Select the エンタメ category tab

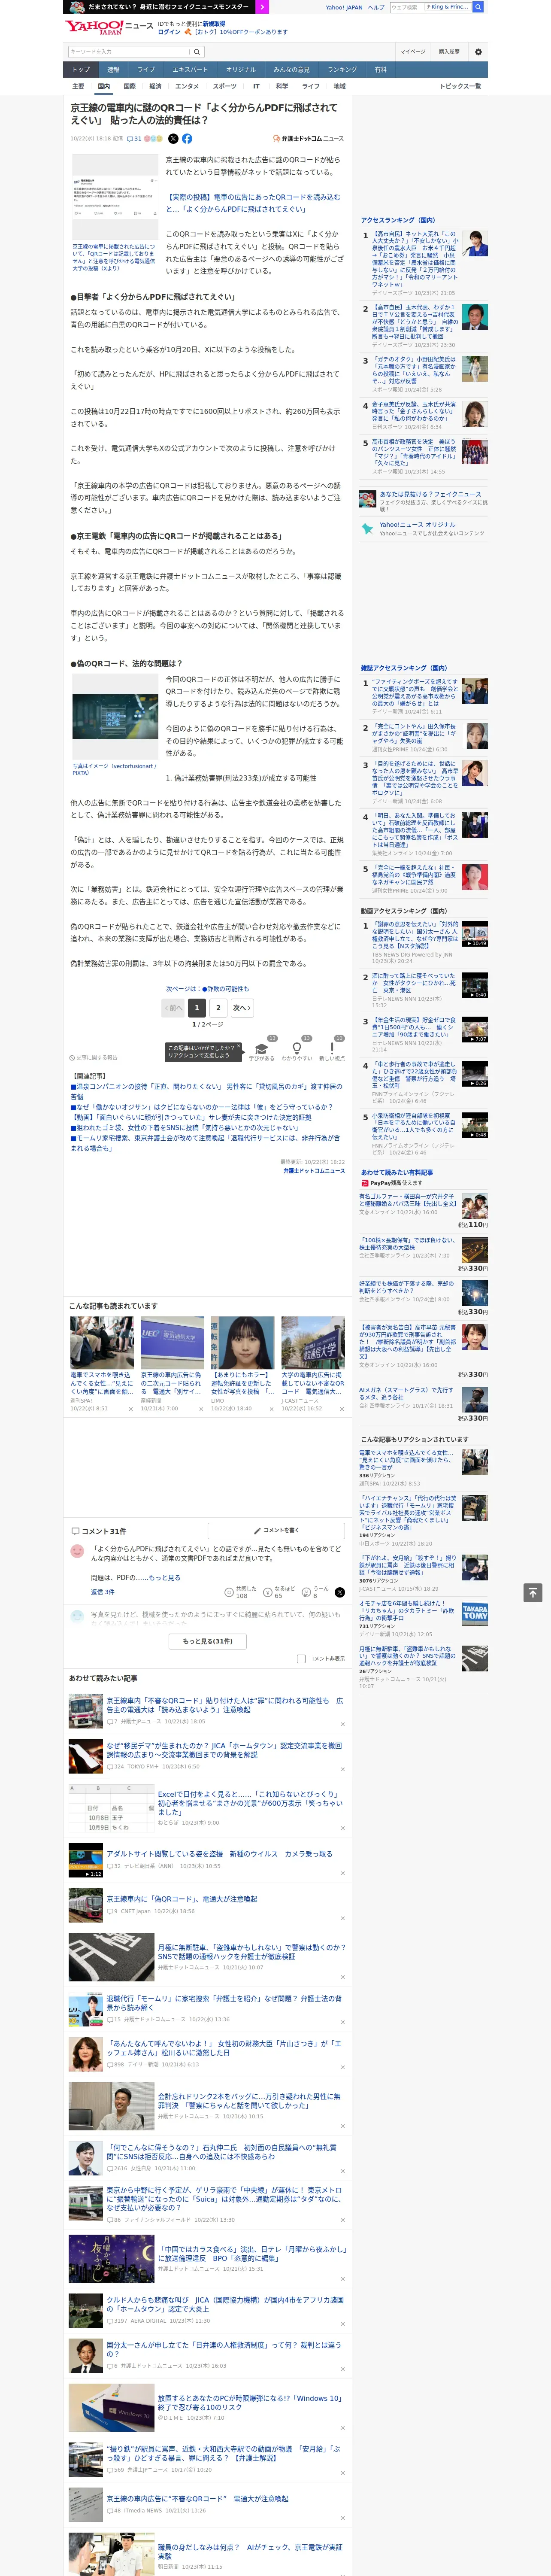187,86
